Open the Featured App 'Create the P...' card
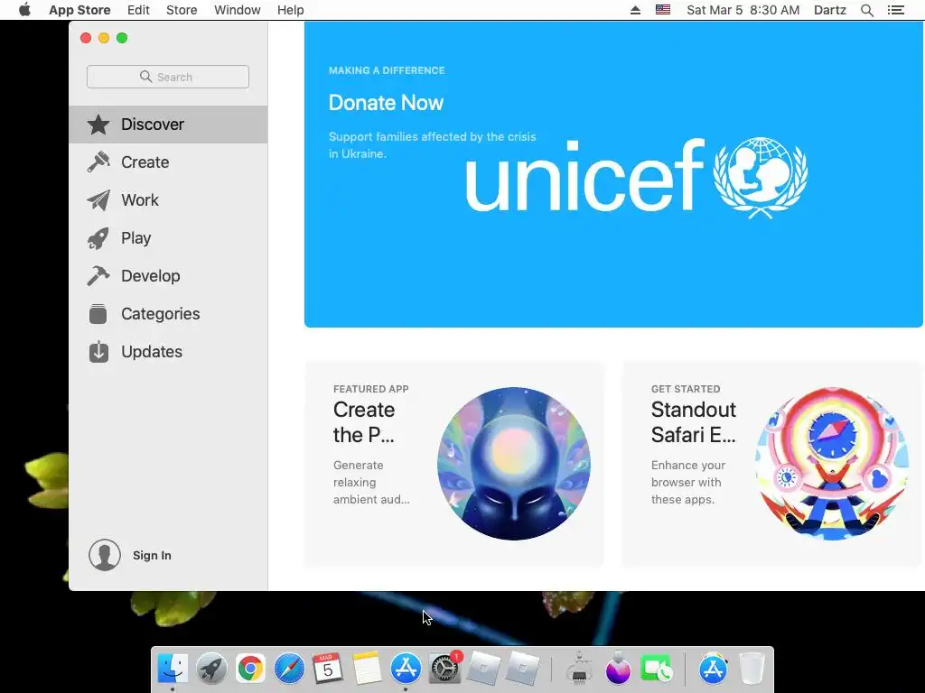 pyautogui.click(x=453, y=464)
